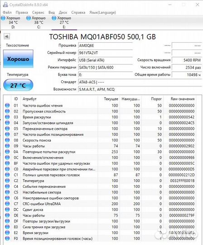Click status icon for attribute 03 Время раскрутки

pyautogui.click(x=7, y=117)
